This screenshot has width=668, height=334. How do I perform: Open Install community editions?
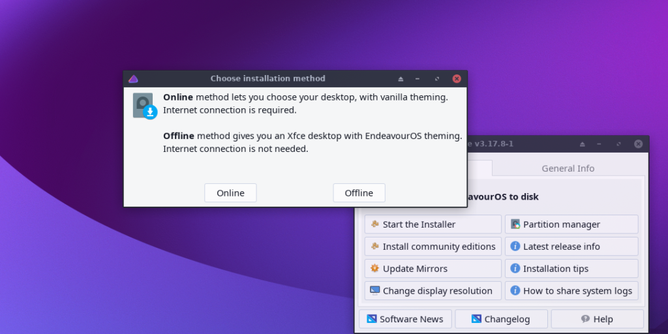coord(433,246)
